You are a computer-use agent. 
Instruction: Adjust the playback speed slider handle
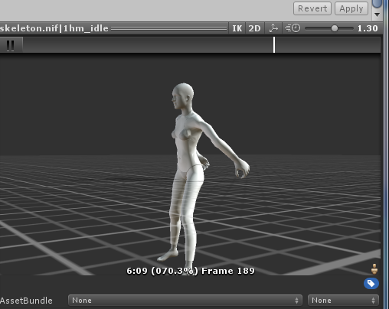click(x=334, y=28)
